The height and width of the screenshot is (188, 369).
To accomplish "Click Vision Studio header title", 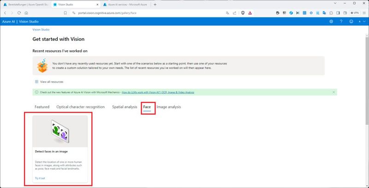I will tap(29, 22).
